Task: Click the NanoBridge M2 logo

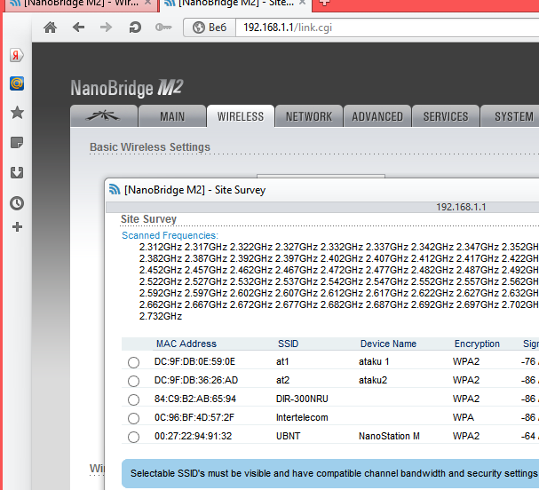Action: tap(127, 88)
